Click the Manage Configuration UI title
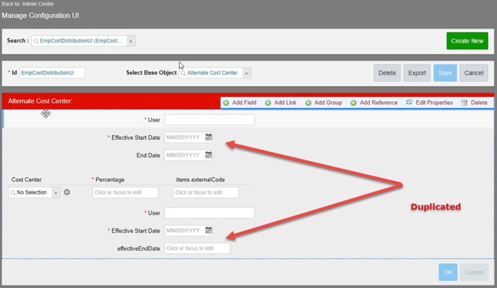Screen dimensions: 497x288 point(40,16)
